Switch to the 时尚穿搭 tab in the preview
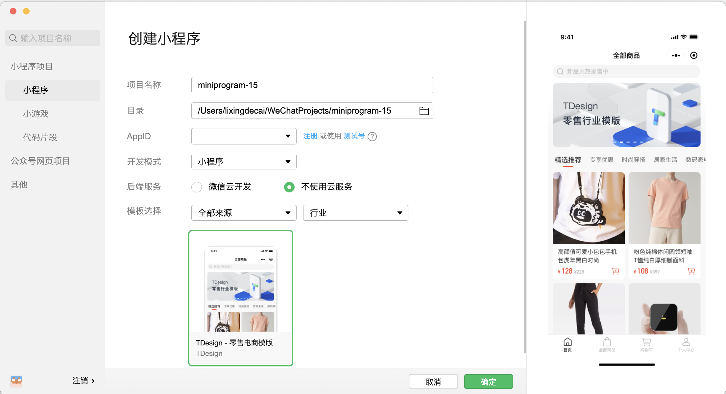This screenshot has width=726, height=394. (x=634, y=160)
